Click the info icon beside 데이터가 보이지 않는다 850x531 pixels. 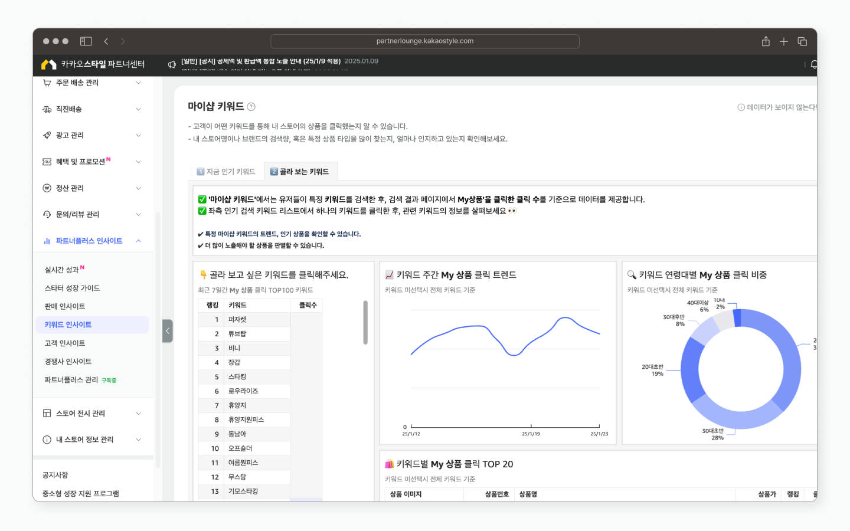(x=741, y=107)
